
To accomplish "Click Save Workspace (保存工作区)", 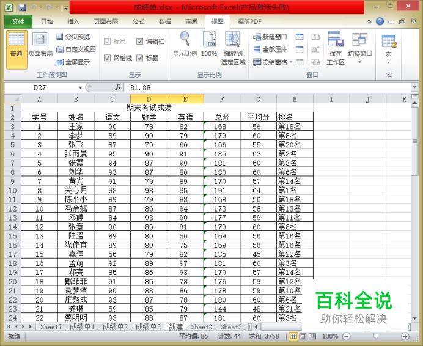I will [336, 48].
